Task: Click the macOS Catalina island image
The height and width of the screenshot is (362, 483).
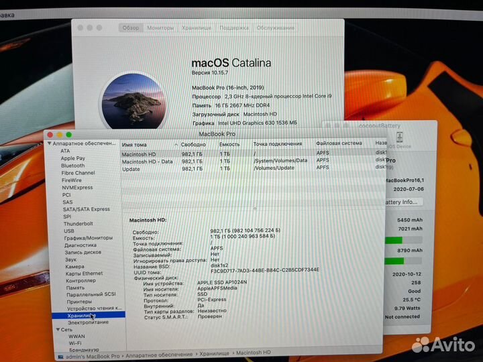Action: (x=133, y=101)
